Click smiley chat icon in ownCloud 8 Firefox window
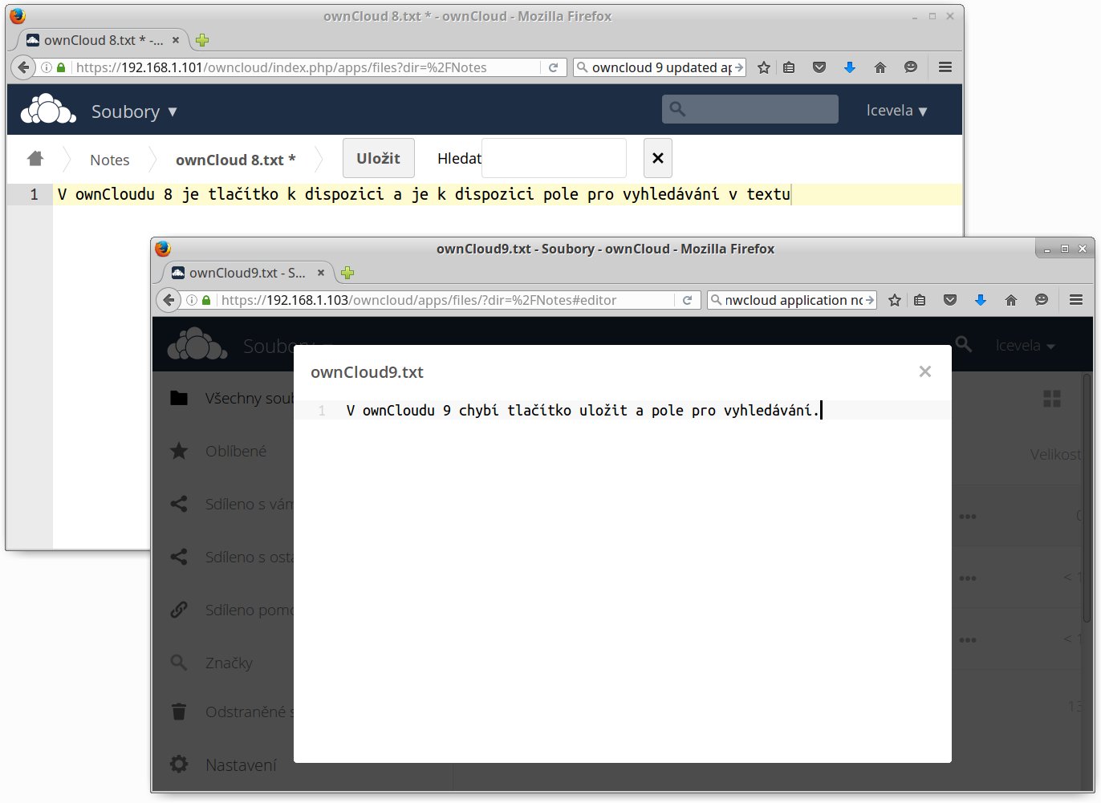 coord(911,67)
